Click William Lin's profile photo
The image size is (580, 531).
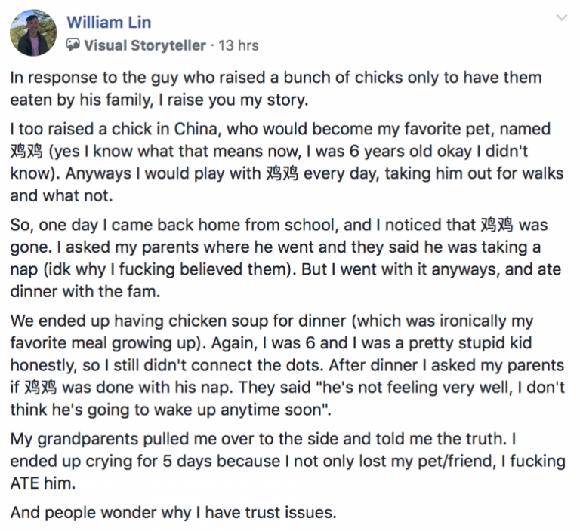(33, 33)
